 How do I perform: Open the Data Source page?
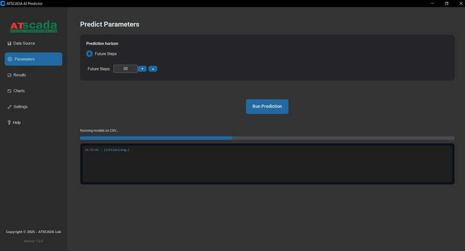[24, 44]
